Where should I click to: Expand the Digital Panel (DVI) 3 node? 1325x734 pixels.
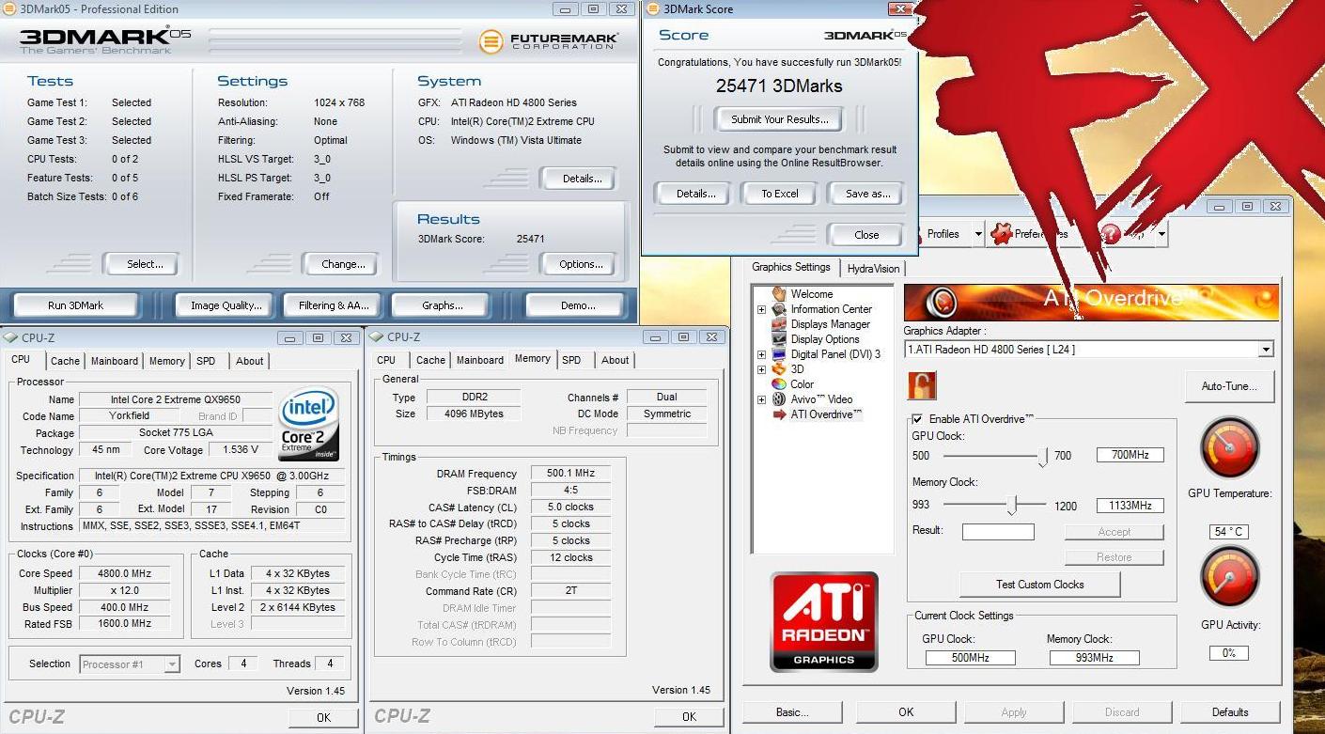tap(761, 354)
